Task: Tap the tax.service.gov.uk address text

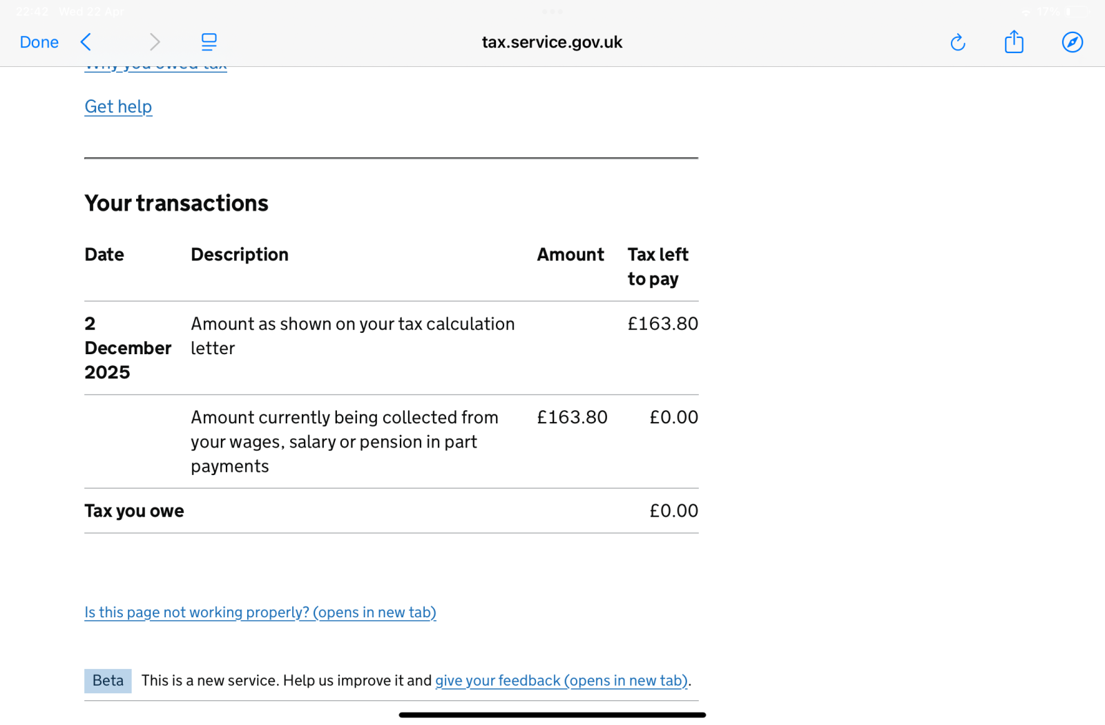Action: [552, 42]
